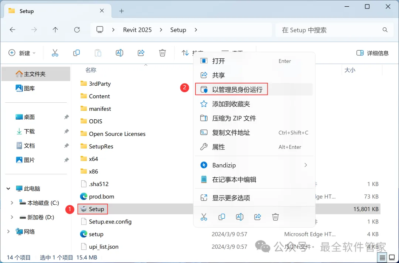
Task: Select the Content folder
Action: coord(95,96)
